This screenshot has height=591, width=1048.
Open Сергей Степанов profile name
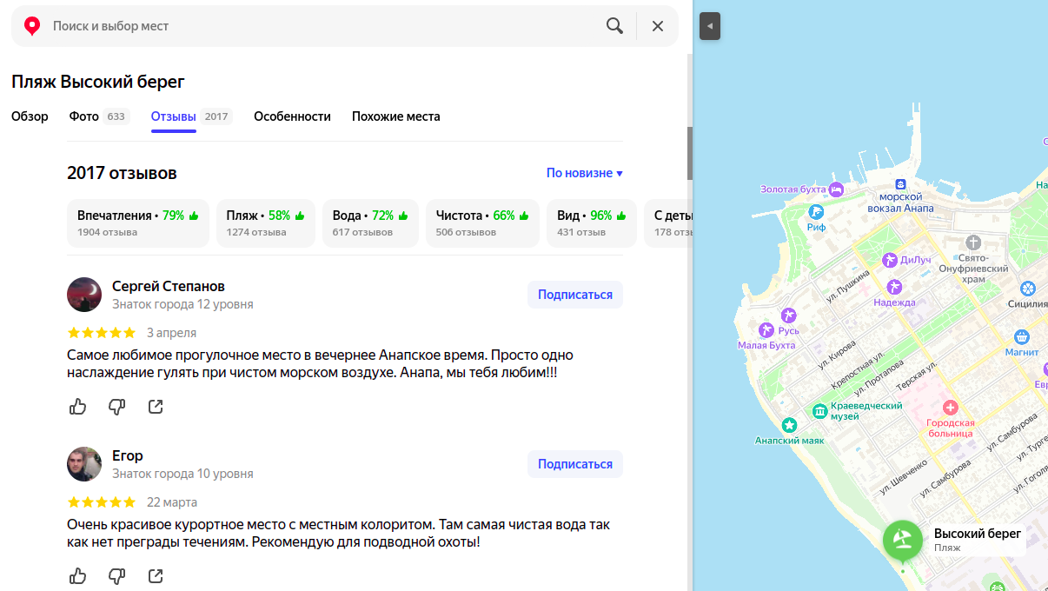[169, 286]
